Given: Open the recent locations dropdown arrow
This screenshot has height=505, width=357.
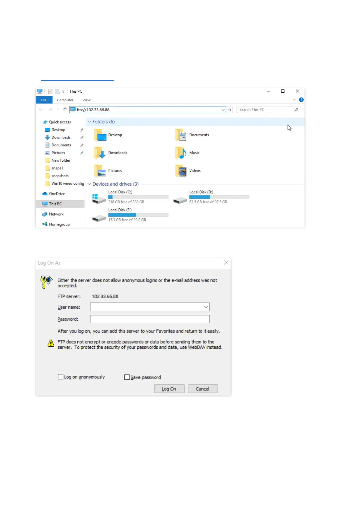Looking at the screenshot, I should [x=58, y=110].
